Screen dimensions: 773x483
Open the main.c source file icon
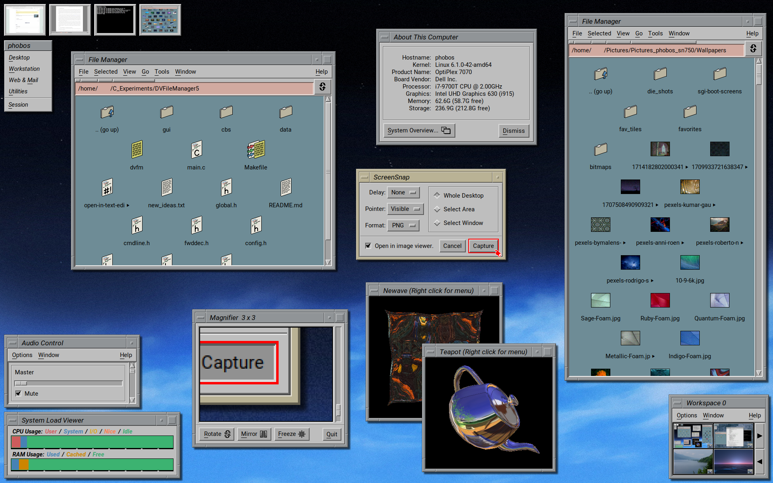click(x=196, y=150)
